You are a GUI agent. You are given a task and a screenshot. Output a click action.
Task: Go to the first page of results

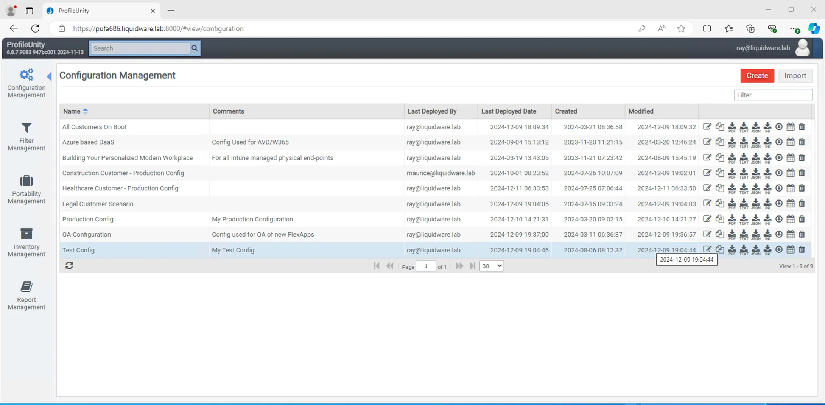coord(377,266)
